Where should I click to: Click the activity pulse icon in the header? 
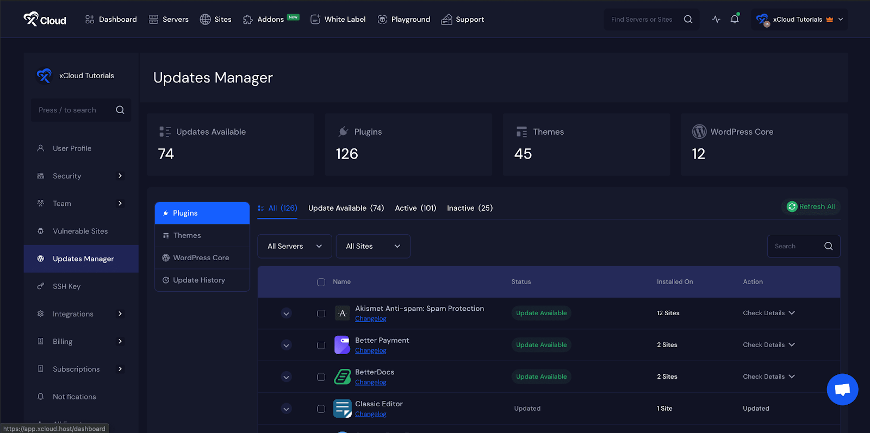(716, 20)
